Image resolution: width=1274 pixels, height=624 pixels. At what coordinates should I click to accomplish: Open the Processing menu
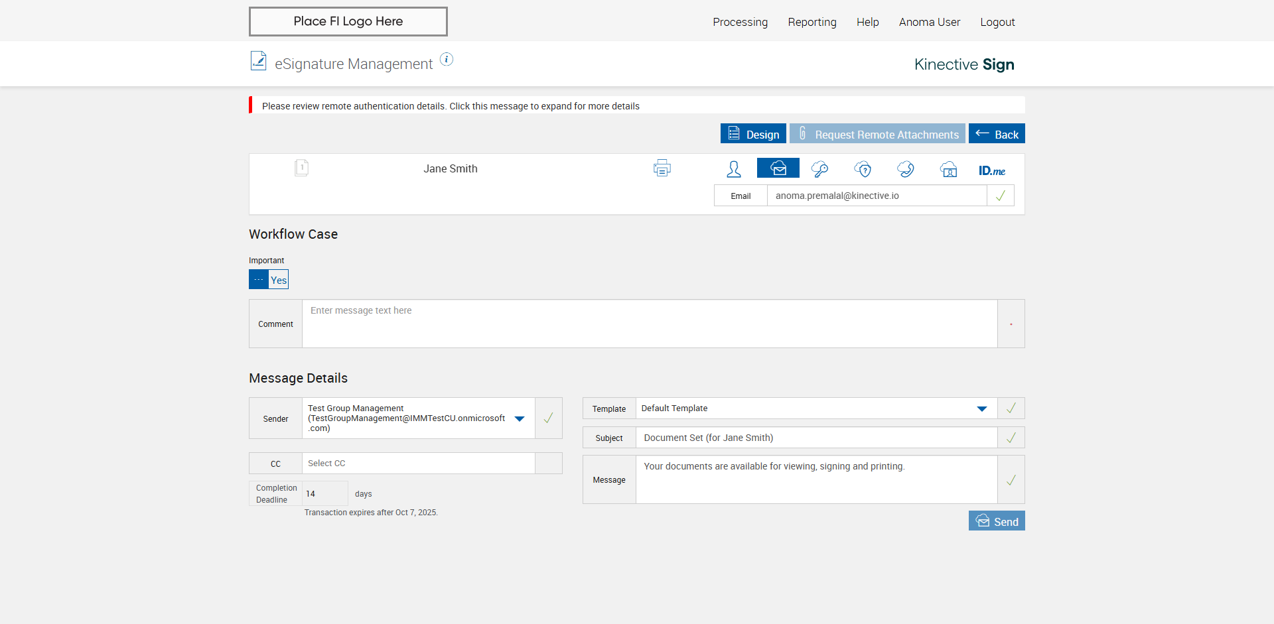point(740,22)
